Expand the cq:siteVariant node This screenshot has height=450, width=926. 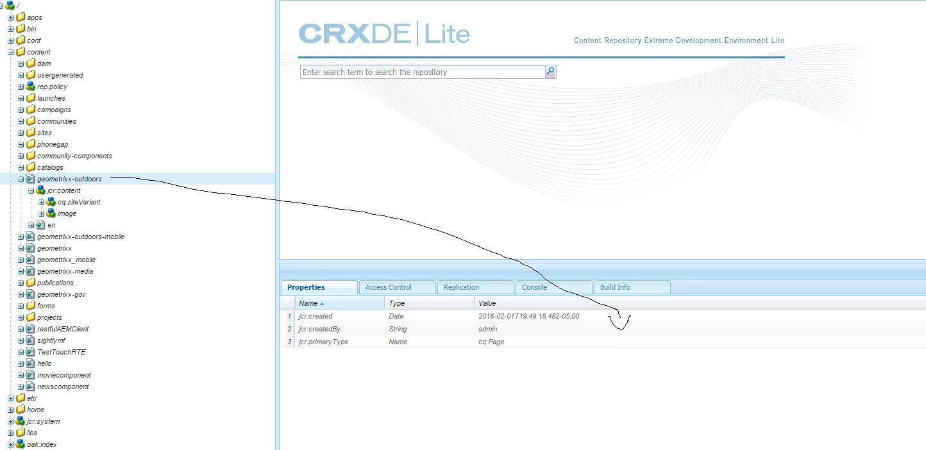[x=41, y=202]
